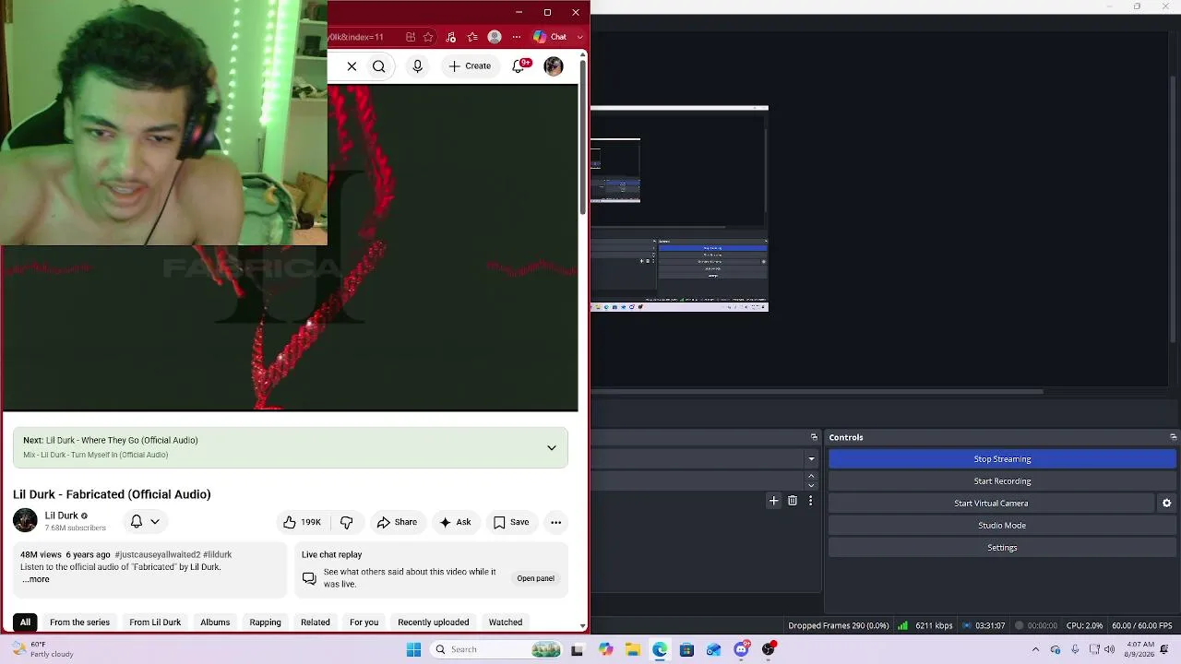Select the For you chip

(364, 622)
